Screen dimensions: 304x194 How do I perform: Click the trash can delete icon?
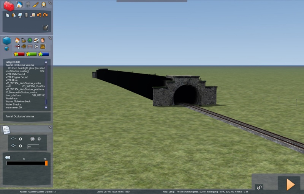26,15
